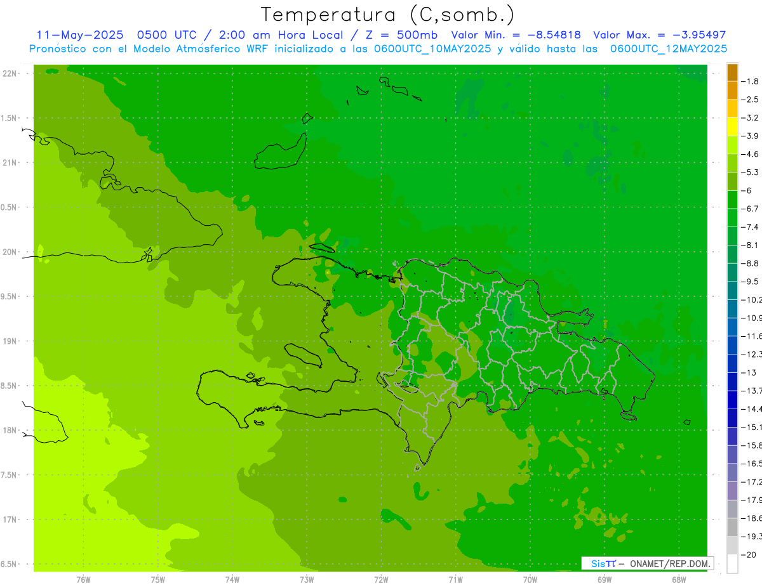Click the "-3.9" colorbar label
The image size is (762, 588).
(750, 136)
